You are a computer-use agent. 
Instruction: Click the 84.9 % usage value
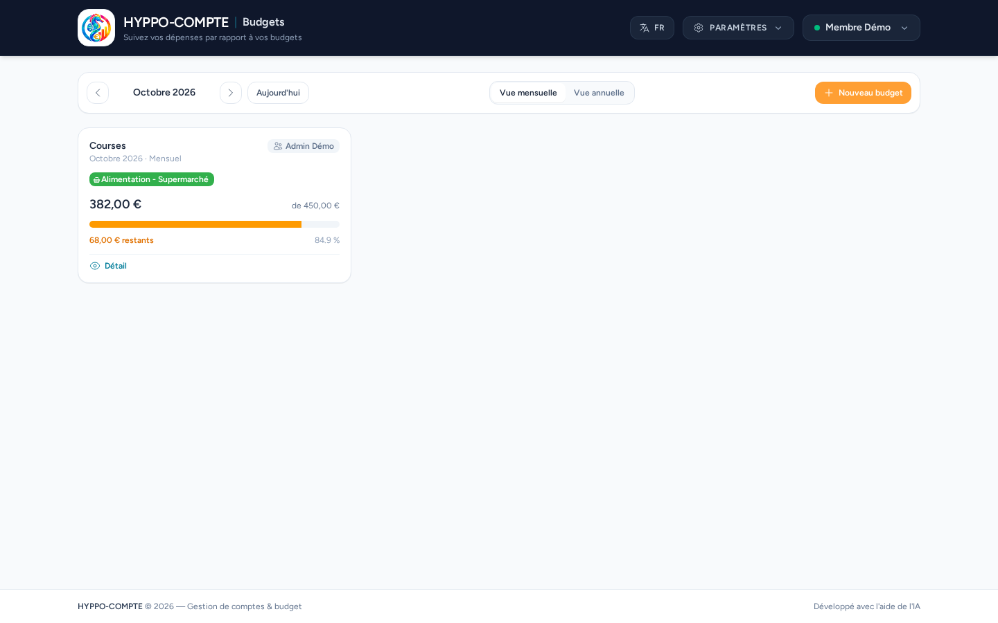[327, 240]
